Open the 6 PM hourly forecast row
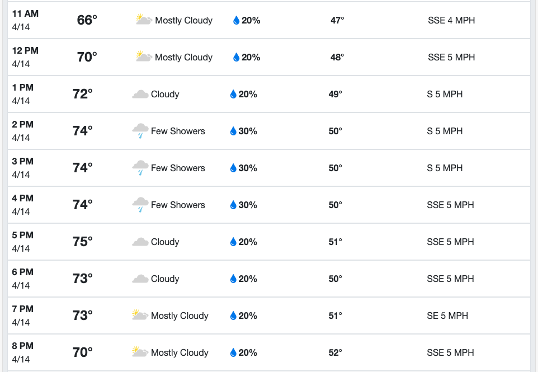Screen dimensions: 538x372 pyautogui.click(x=269, y=279)
